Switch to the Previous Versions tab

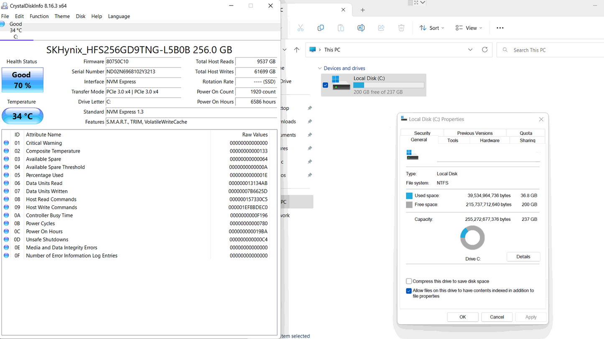coord(475,133)
